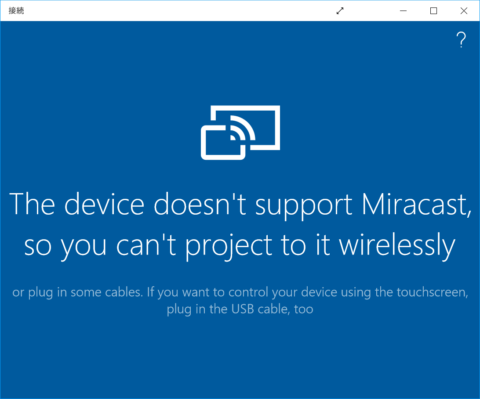Screen dimensions: 480x399
Task: Maximize the Connect window
Action: coord(433,11)
